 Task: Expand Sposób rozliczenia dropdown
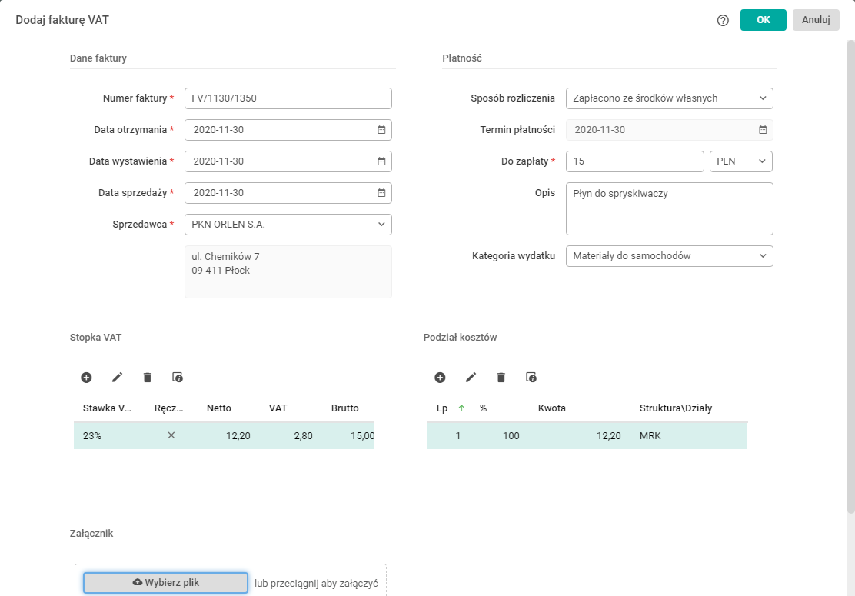762,98
